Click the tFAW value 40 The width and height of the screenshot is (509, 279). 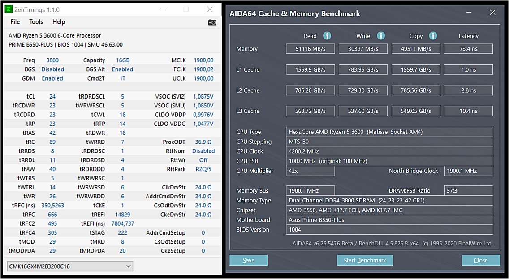[52, 169]
